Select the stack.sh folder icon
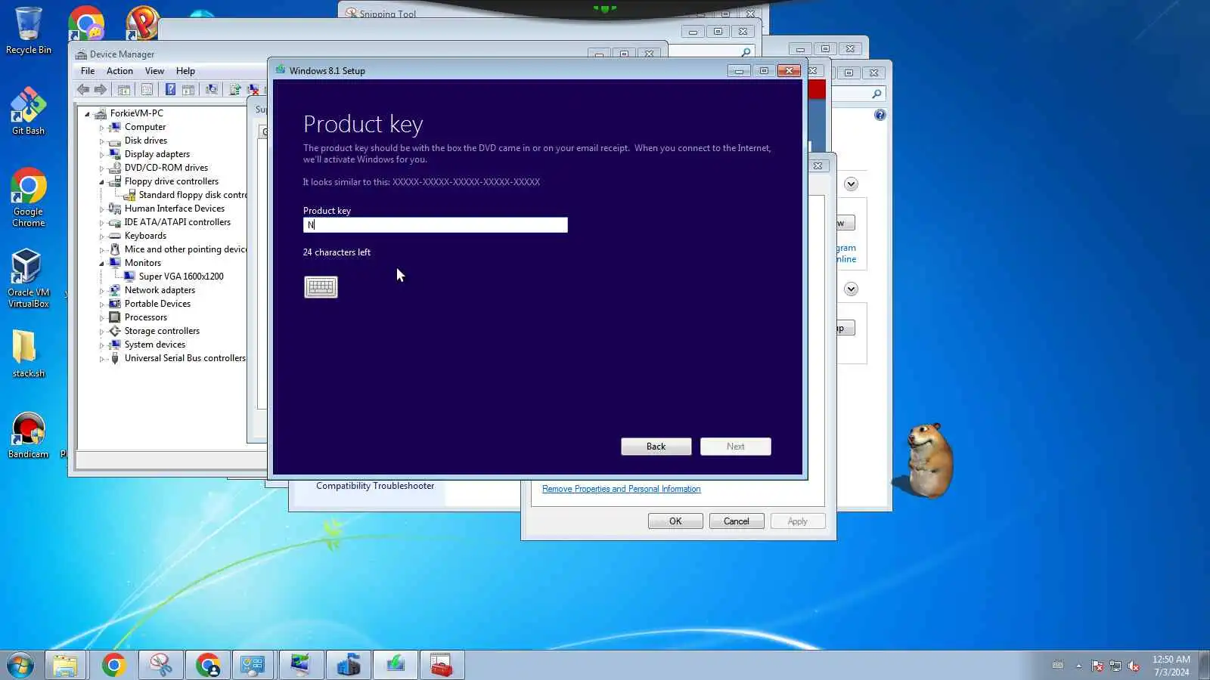 (28, 354)
